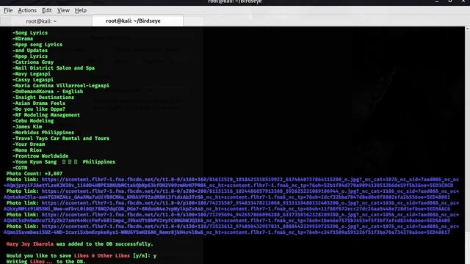Open the Help menu
Image resolution: width=470 pixels, height=264 pixels.
81,10
